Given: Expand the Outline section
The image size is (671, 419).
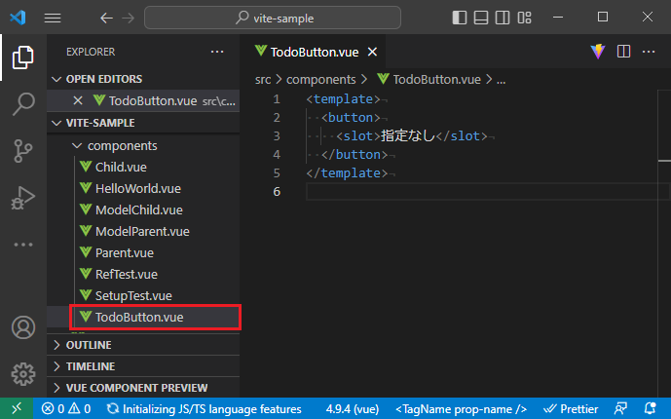Looking at the screenshot, I should (143, 345).
